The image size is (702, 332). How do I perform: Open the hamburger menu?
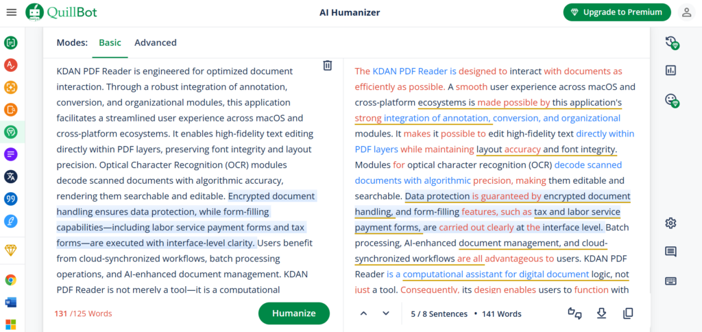tap(12, 12)
